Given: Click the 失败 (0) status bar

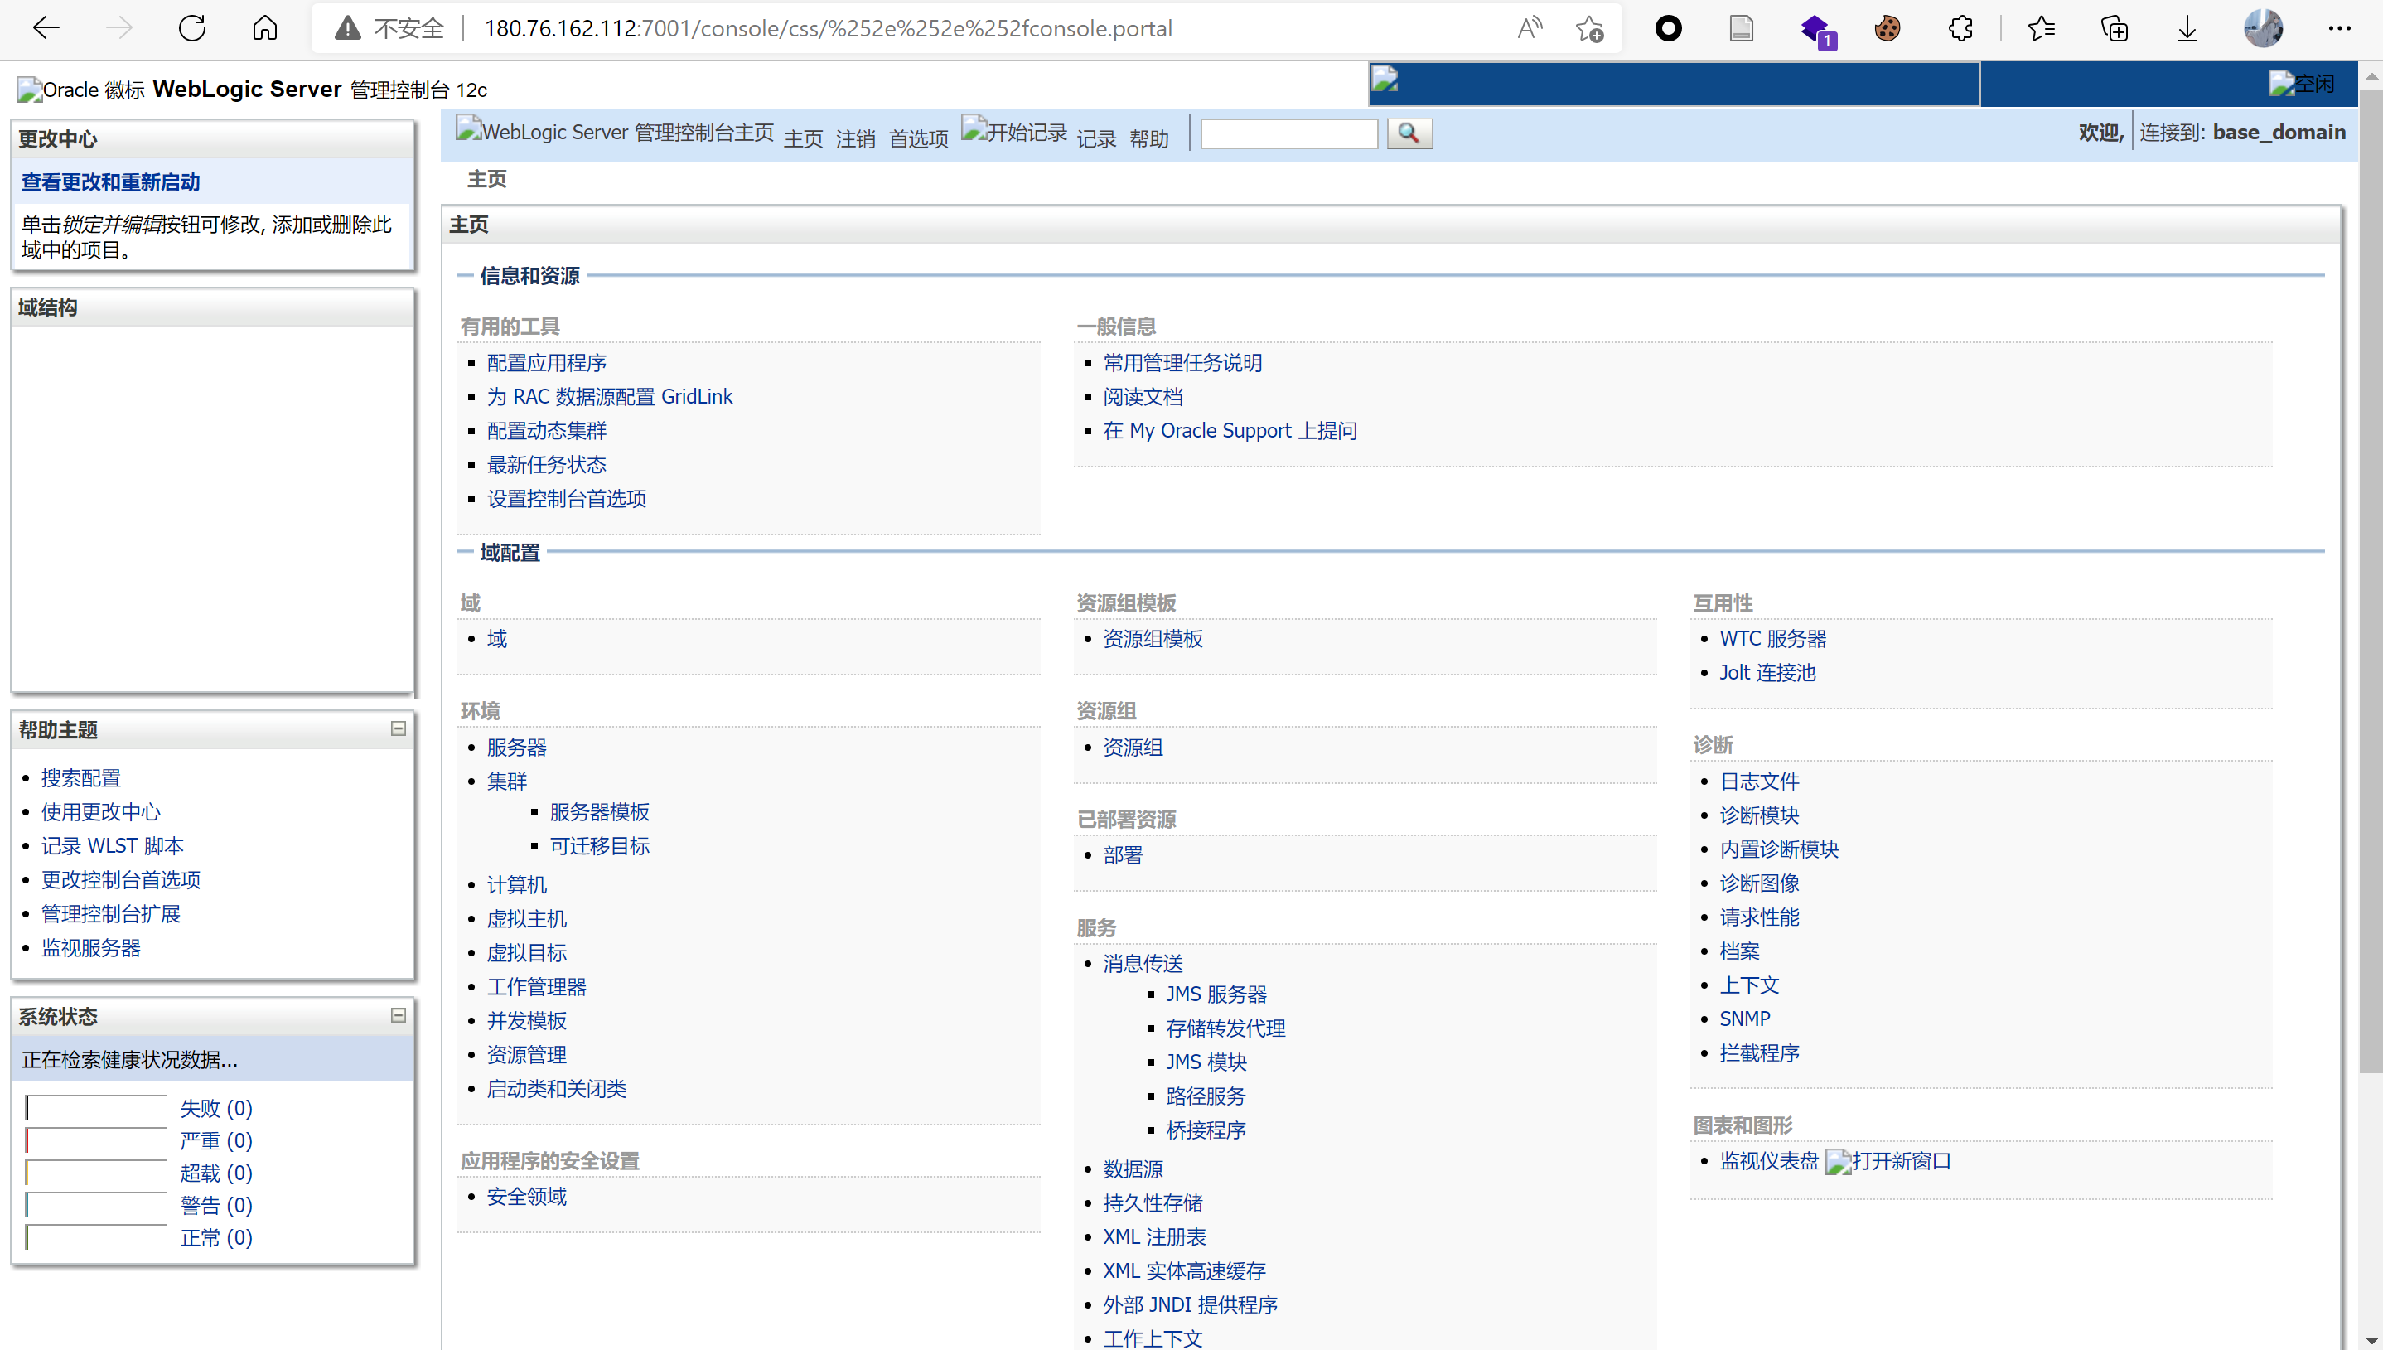Looking at the screenshot, I should pyautogui.click(x=96, y=1109).
